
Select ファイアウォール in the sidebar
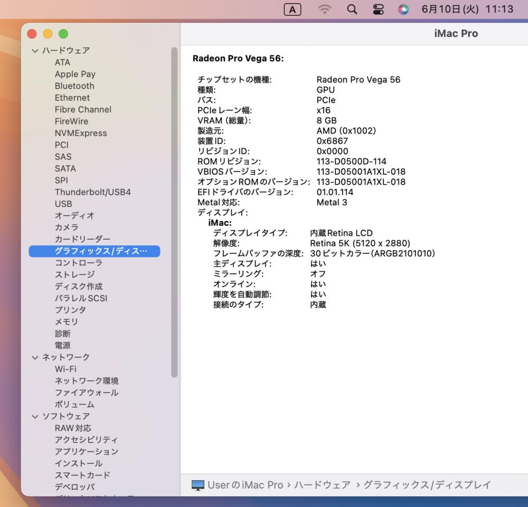[x=87, y=393]
